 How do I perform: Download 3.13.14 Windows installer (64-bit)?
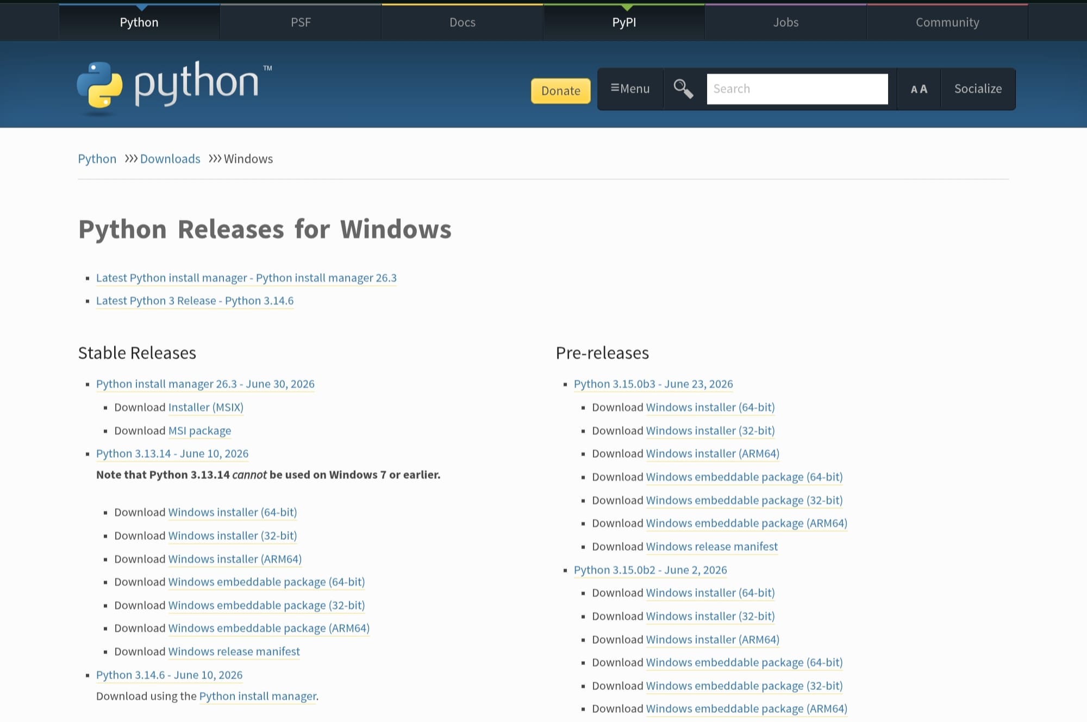point(232,512)
